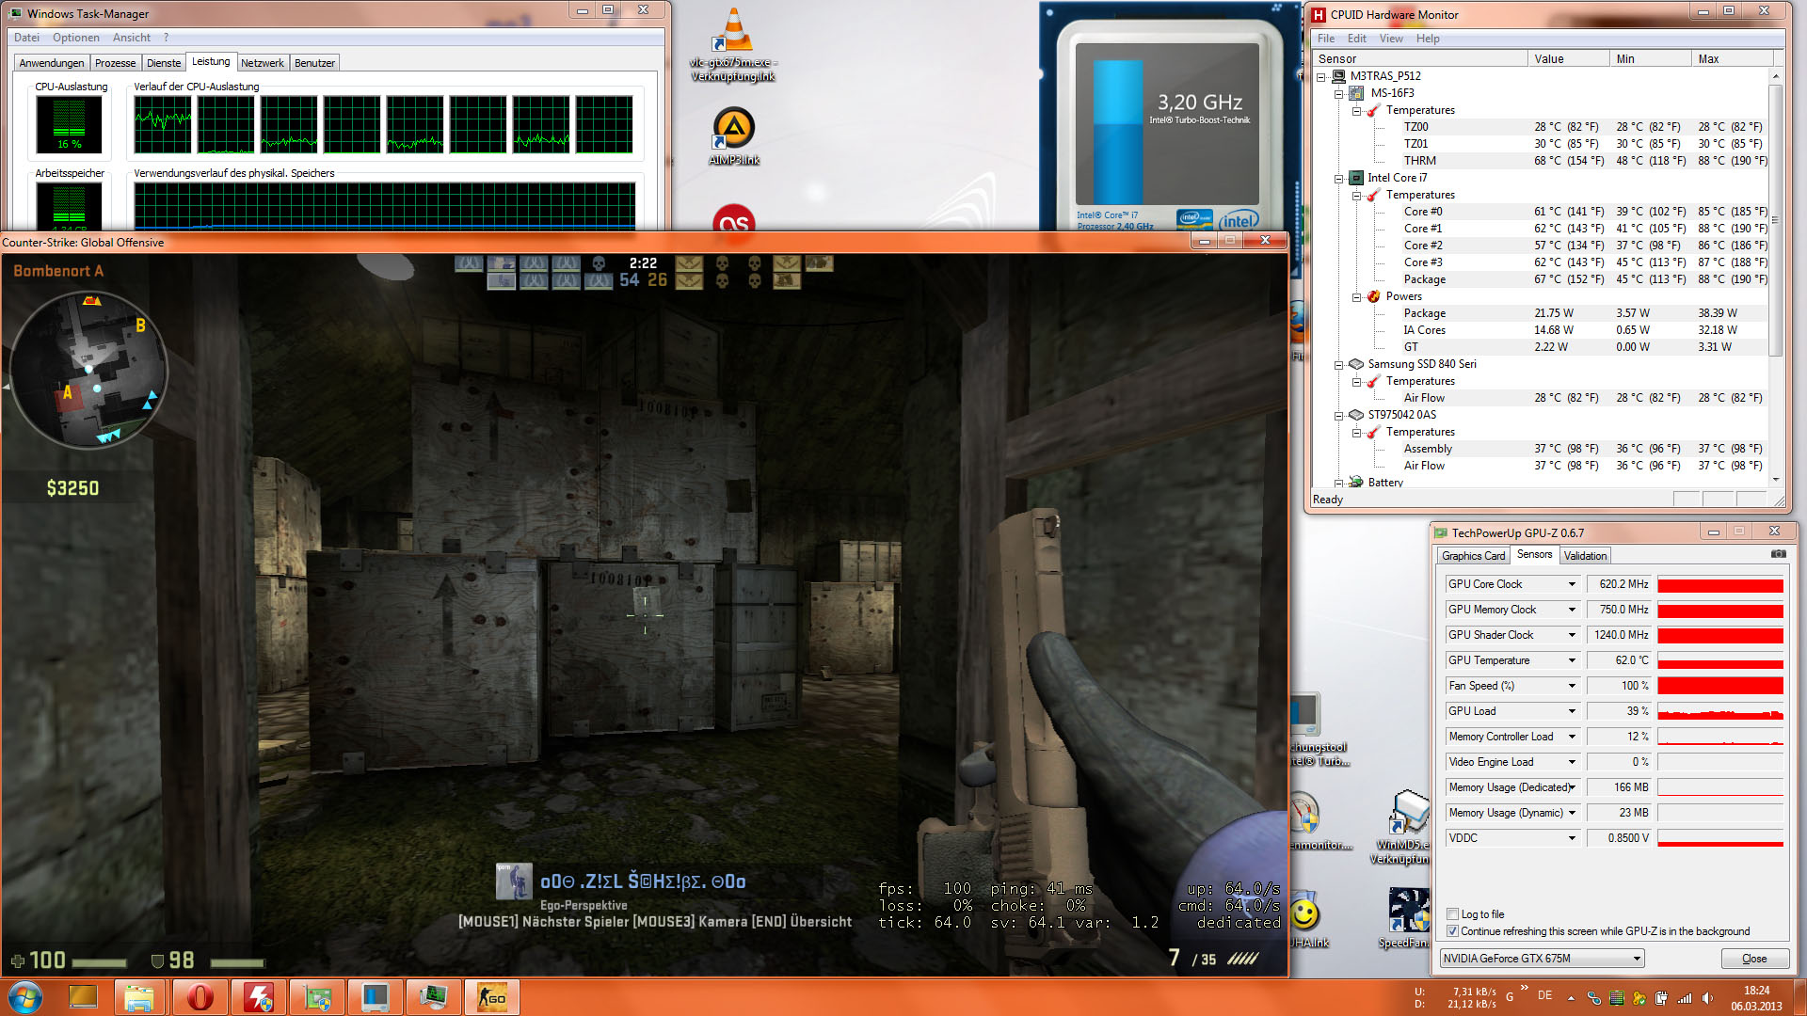Open the NVIDIA GeForce GTX 675M selector

[1542, 959]
